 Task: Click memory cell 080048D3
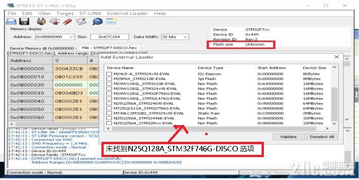(x=70, y=93)
